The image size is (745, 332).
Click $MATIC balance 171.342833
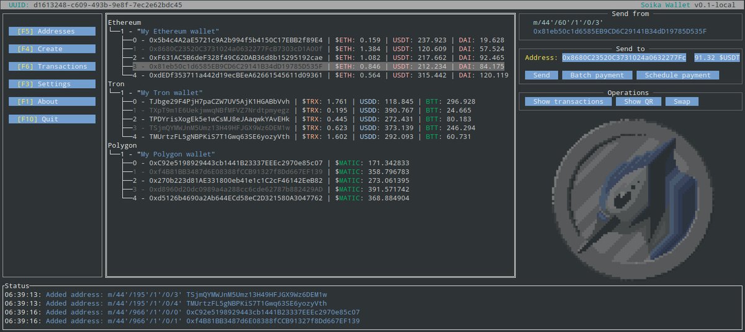pyautogui.click(x=389, y=163)
